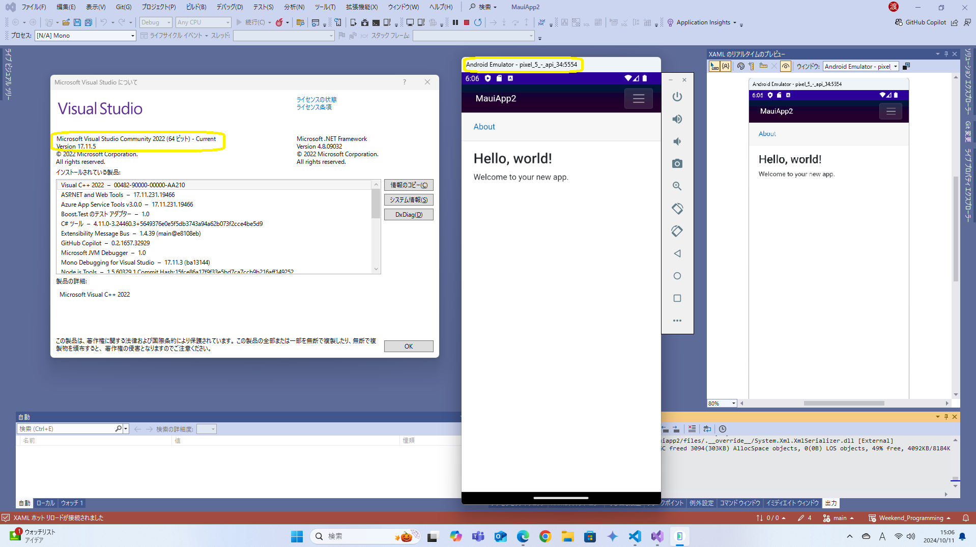The height and width of the screenshot is (547, 976).
Task: Take an emulator screenshot with camera icon
Action: point(677,164)
